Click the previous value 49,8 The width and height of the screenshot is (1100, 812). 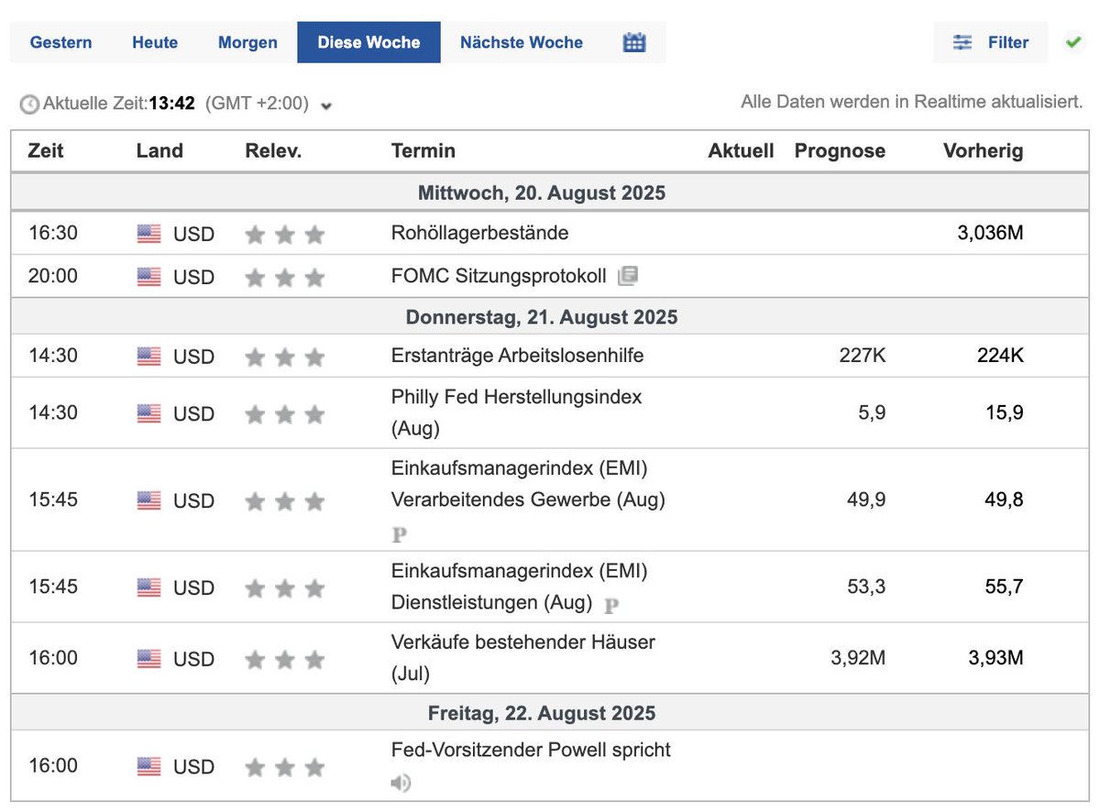pyautogui.click(x=1005, y=499)
